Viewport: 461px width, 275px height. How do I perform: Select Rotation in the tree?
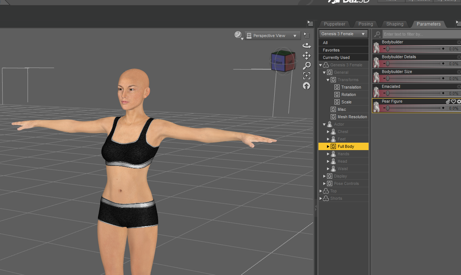pyautogui.click(x=349, y=95)
